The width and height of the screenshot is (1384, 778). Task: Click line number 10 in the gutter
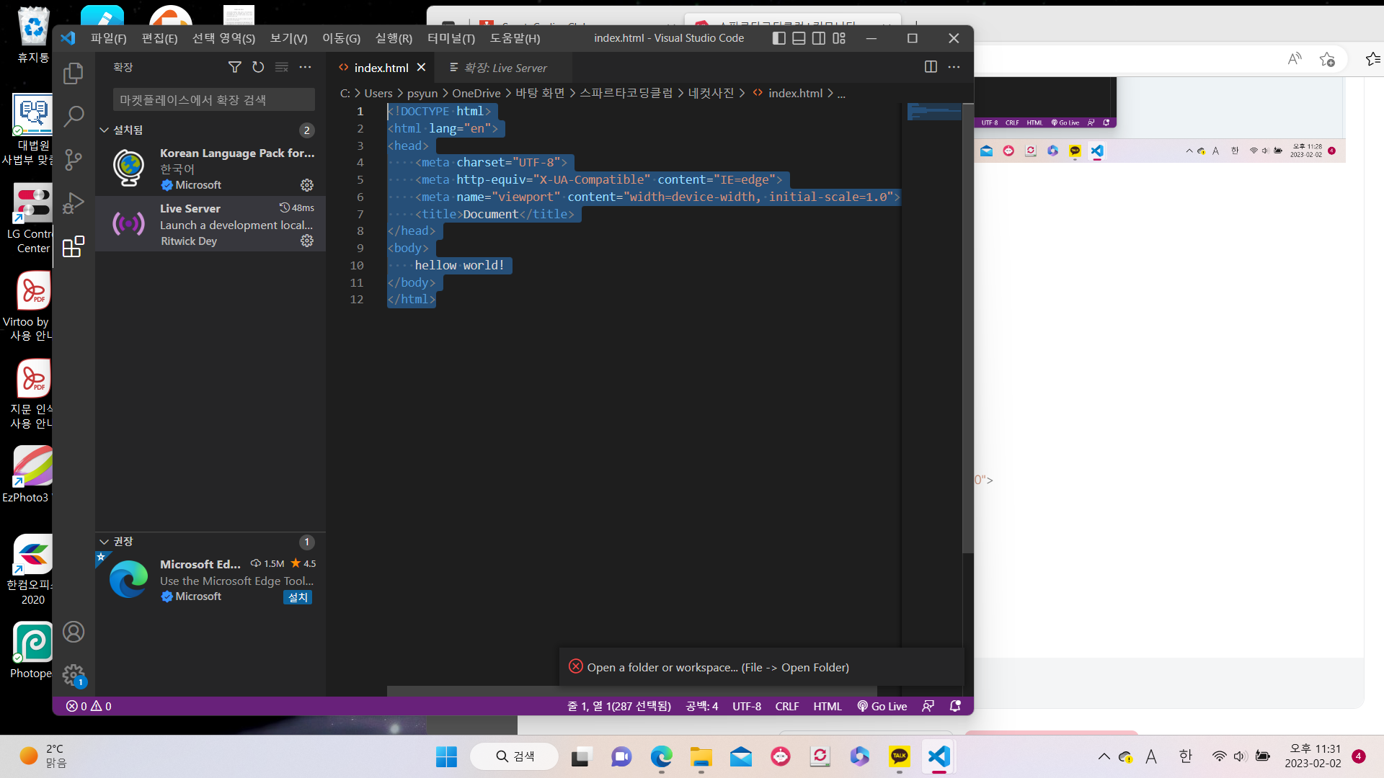click(357, 265)
